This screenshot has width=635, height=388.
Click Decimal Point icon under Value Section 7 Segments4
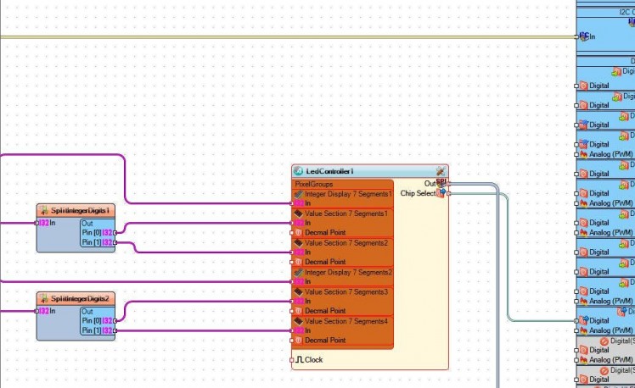299,341
